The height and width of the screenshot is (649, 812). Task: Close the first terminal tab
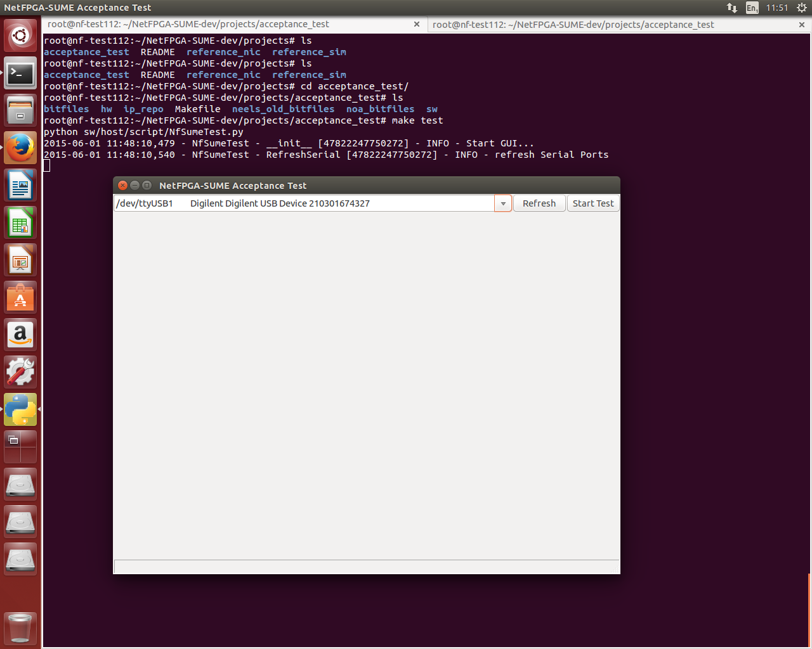coord(417,24)
